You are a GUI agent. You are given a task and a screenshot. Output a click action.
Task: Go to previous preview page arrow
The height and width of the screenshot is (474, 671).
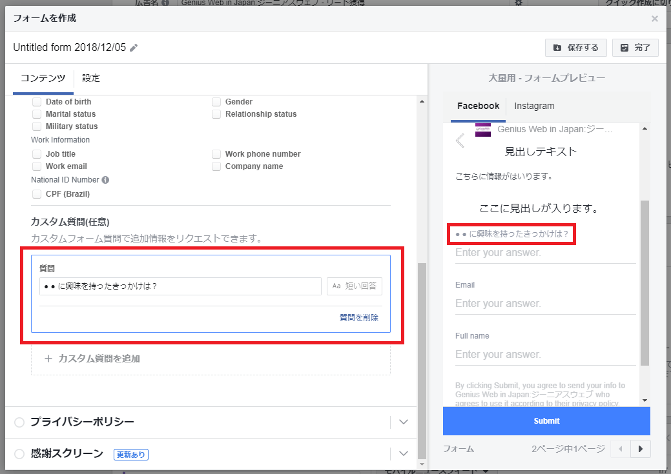(621, 449)
